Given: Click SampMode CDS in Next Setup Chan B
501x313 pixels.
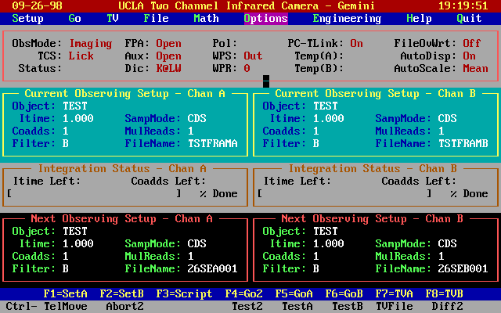Looking at the screenshot, I should pos(447,243).
